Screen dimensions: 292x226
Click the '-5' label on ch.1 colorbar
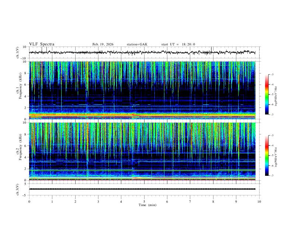272,95
